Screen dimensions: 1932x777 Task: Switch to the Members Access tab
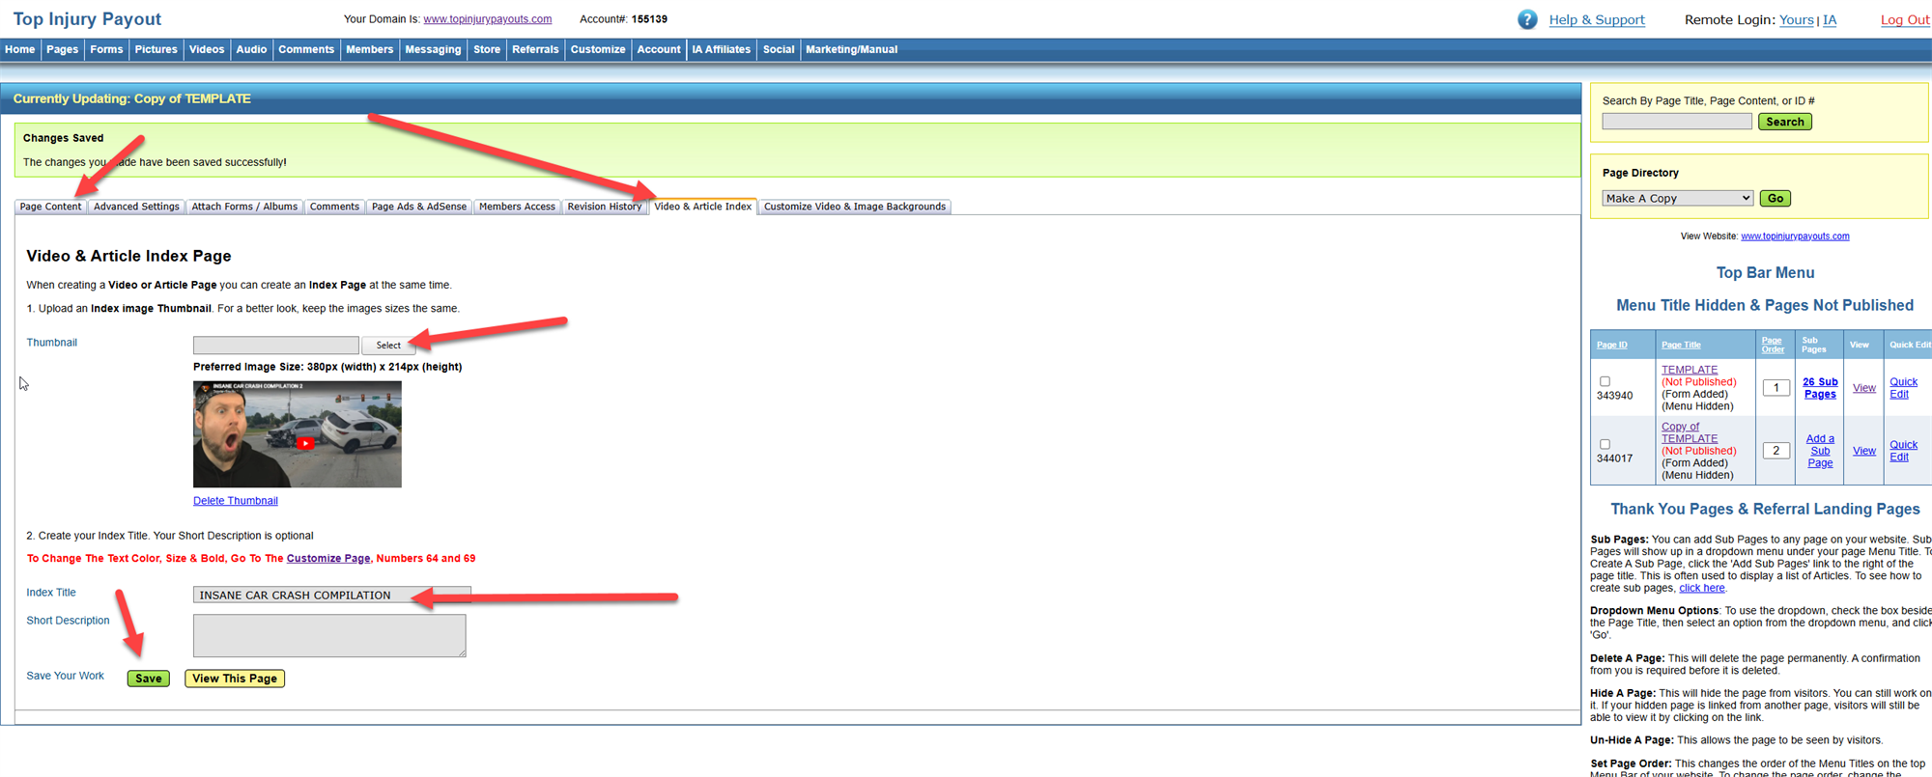[x=517, y=207]
